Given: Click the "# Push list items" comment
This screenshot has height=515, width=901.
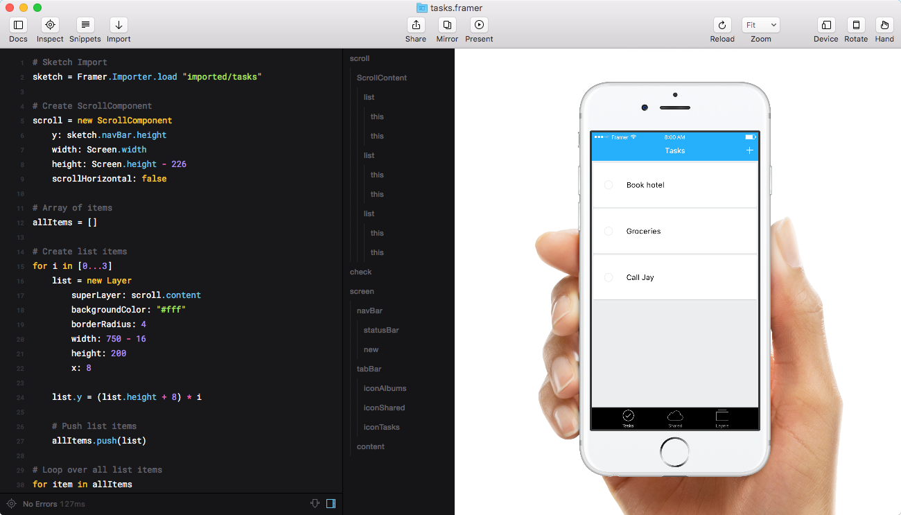Looking at the screenshot, I should point(94,426).
